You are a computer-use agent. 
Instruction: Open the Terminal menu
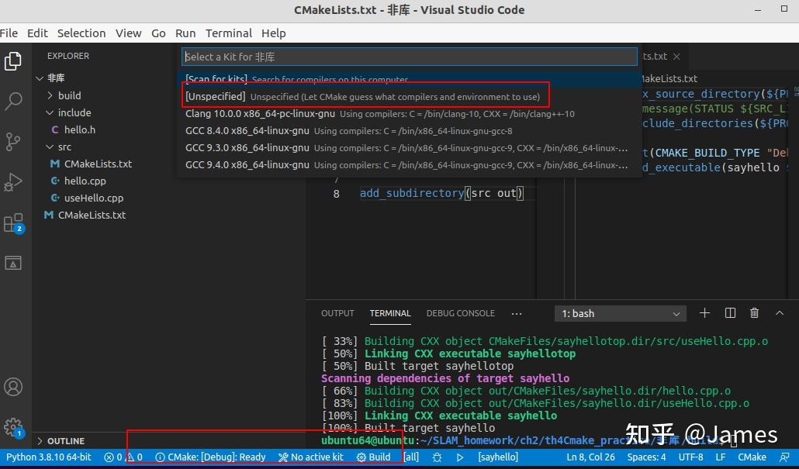(x=228, y=33)
